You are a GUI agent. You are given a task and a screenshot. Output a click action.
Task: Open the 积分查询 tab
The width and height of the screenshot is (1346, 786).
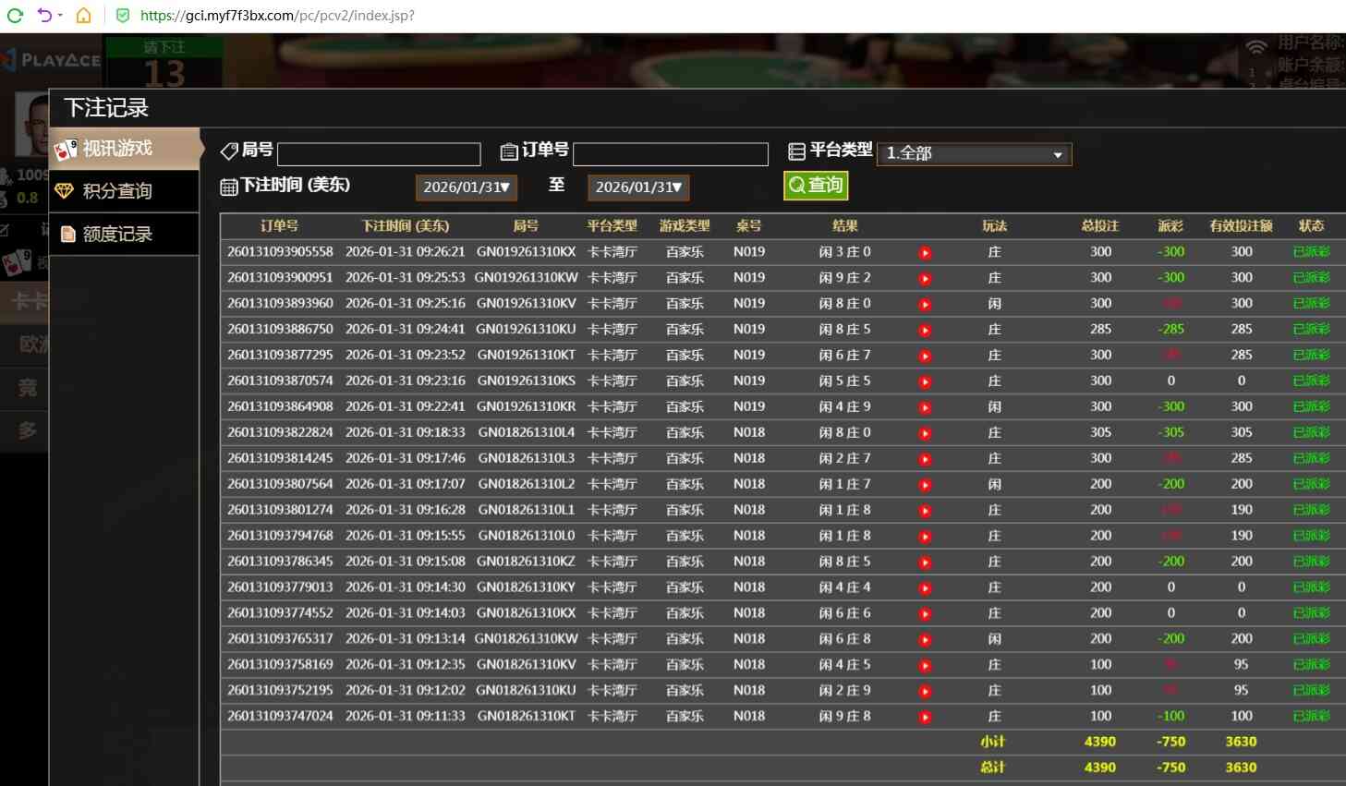click(124, 191)
